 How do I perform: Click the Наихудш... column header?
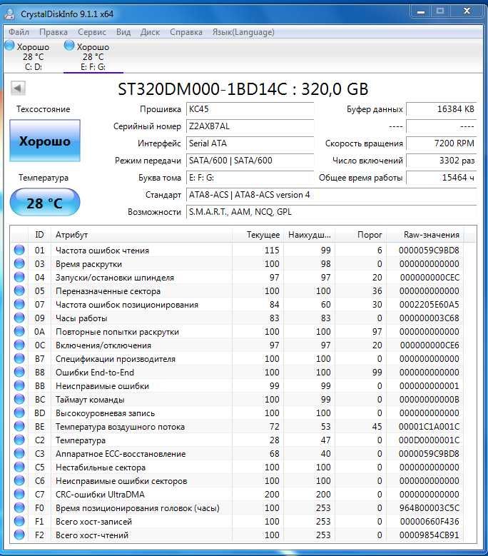pos(310,235)
